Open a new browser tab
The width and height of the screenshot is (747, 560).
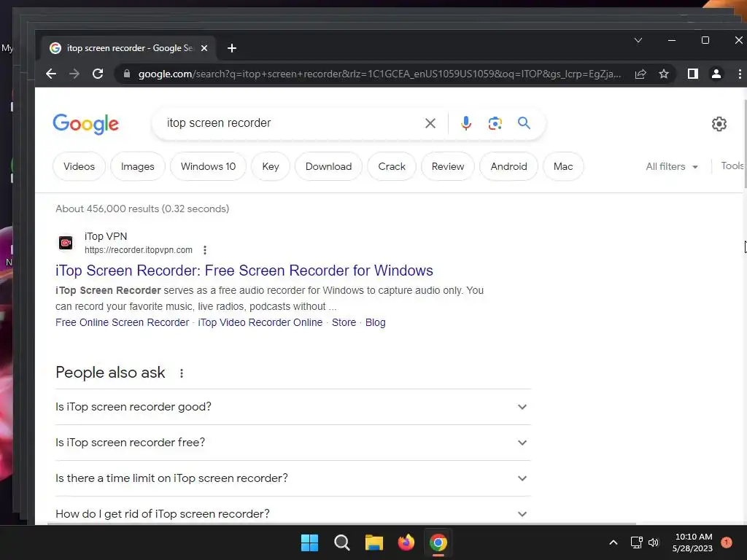(232, 48)
